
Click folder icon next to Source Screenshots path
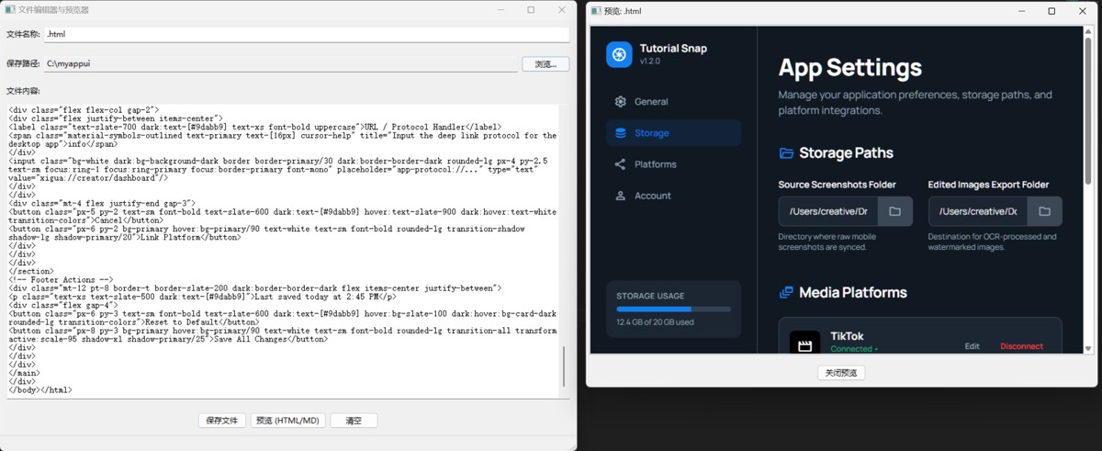[894, 211]
